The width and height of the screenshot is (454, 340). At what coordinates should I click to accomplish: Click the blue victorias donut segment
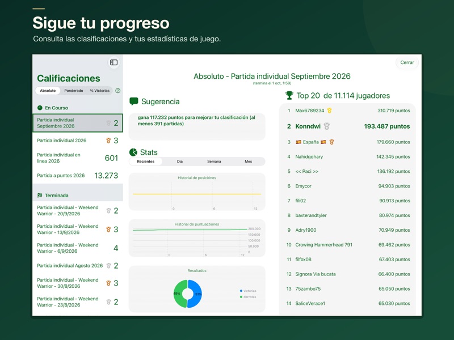(196, 294)
